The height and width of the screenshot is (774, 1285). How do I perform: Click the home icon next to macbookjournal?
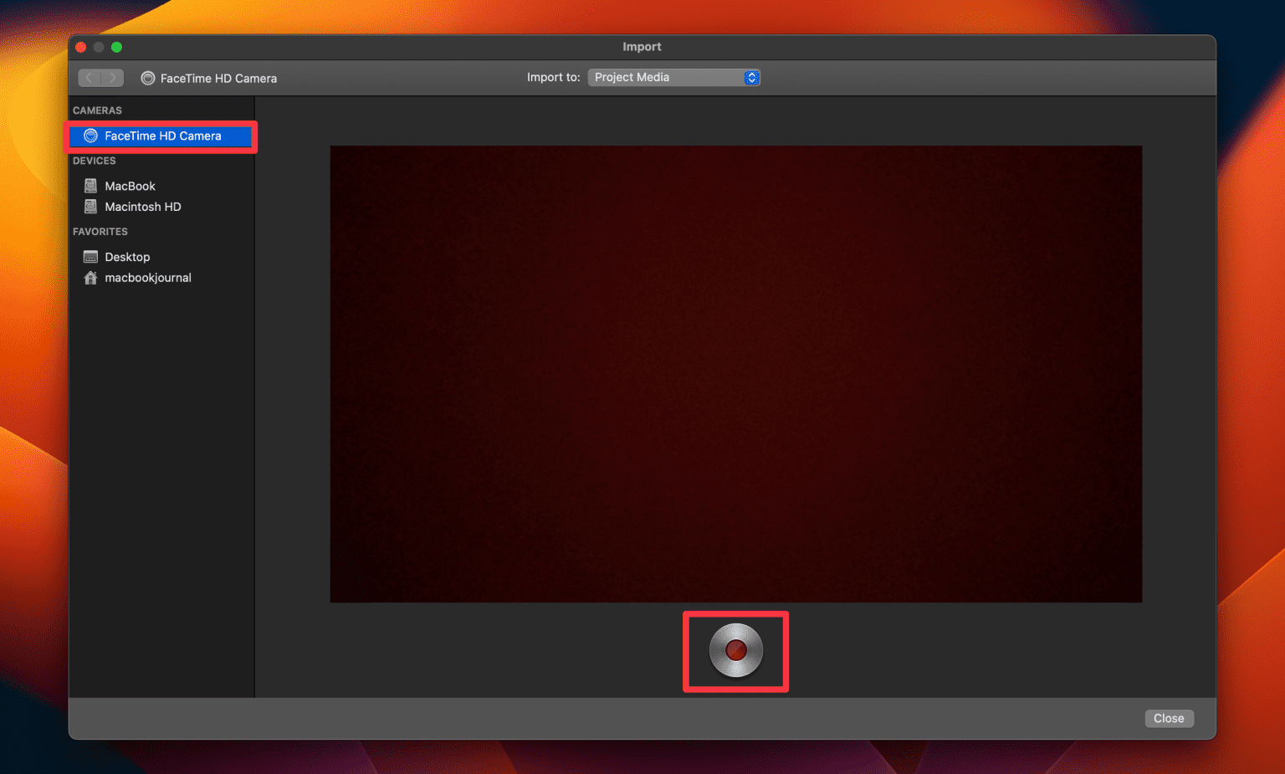(90, 277)
